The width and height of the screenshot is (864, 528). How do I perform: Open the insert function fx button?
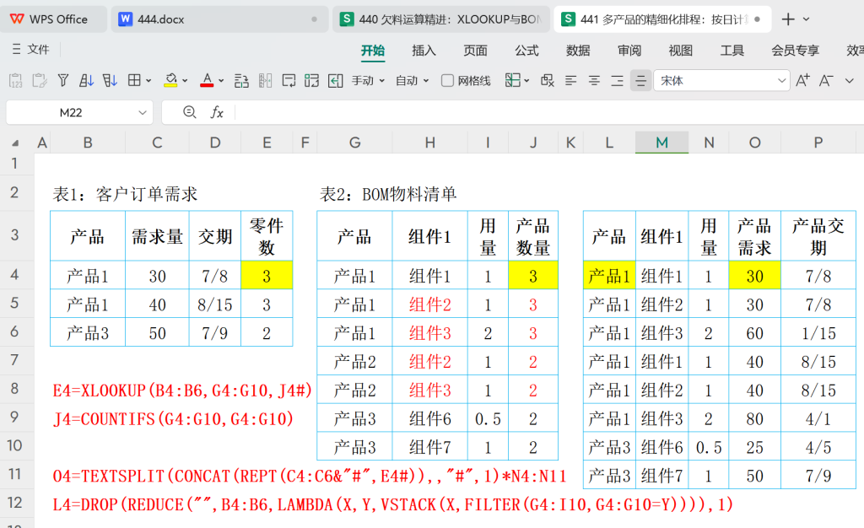coord(217,112)
